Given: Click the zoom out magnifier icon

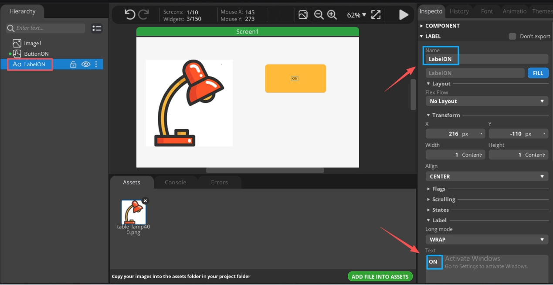Looking at the screenshot, I should (x=319, y=15).
